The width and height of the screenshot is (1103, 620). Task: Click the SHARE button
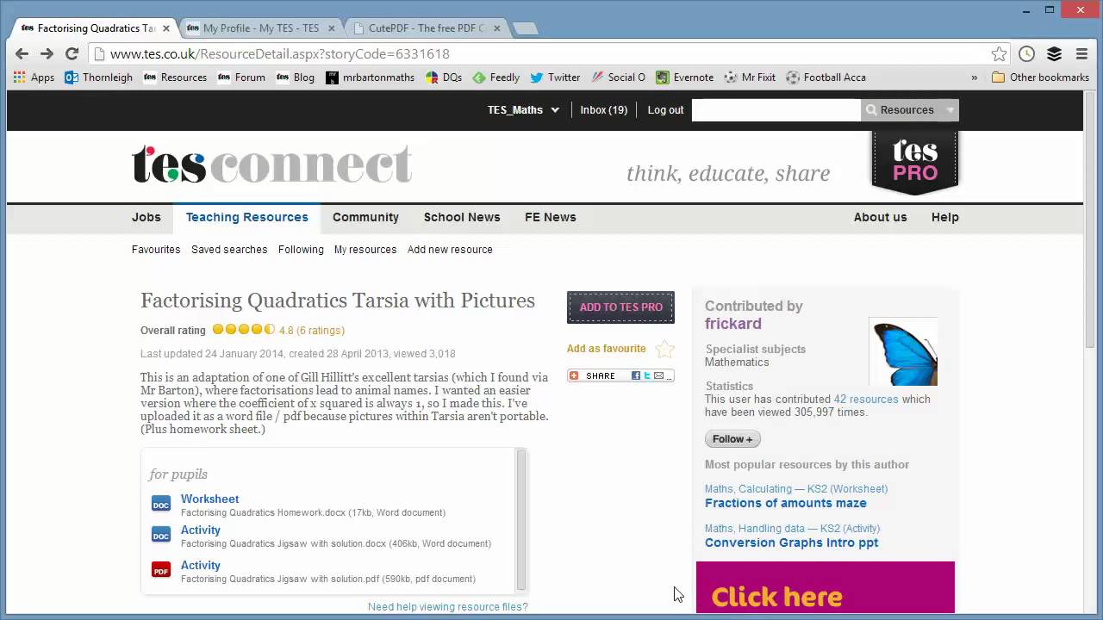[620, 375]
